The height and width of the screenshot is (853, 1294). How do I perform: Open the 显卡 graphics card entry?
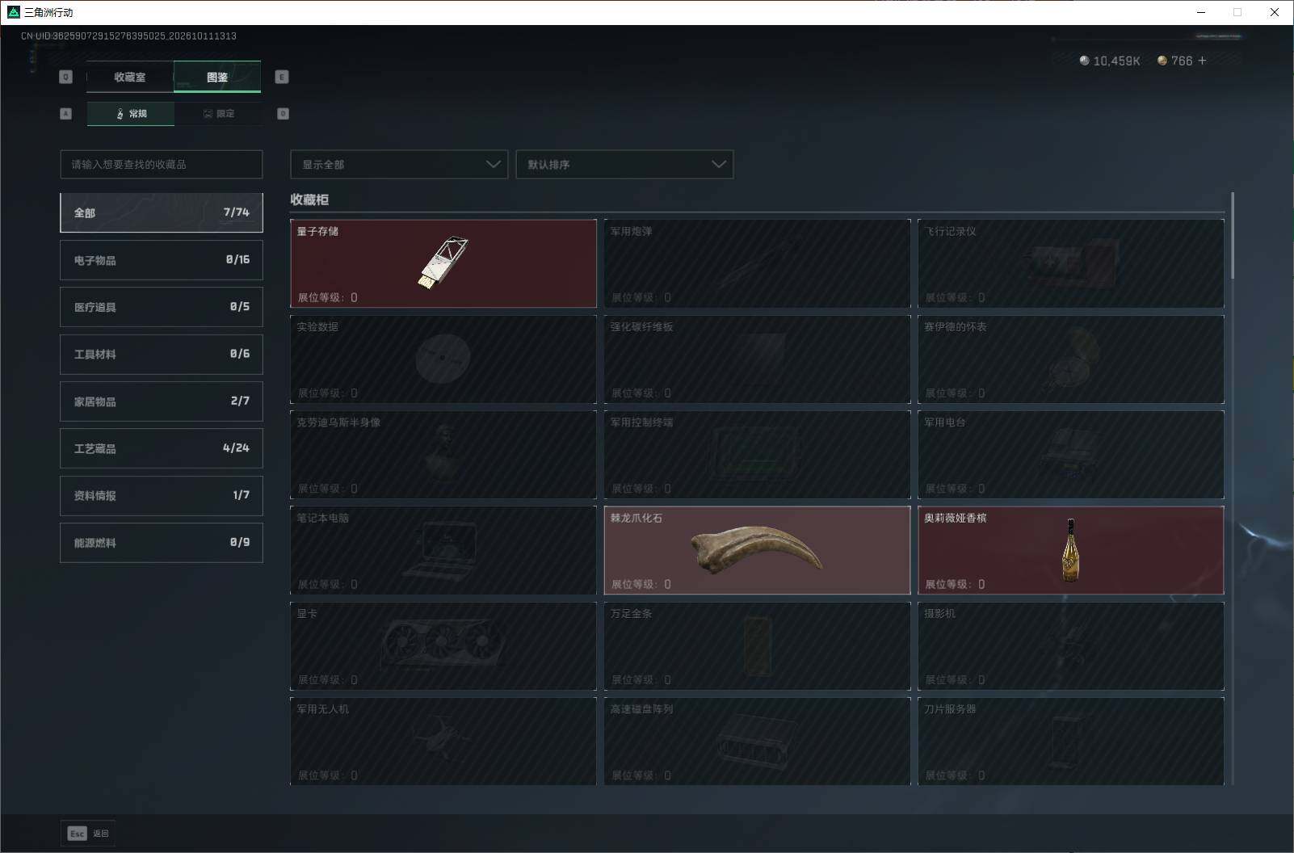[x=443, y=645]
